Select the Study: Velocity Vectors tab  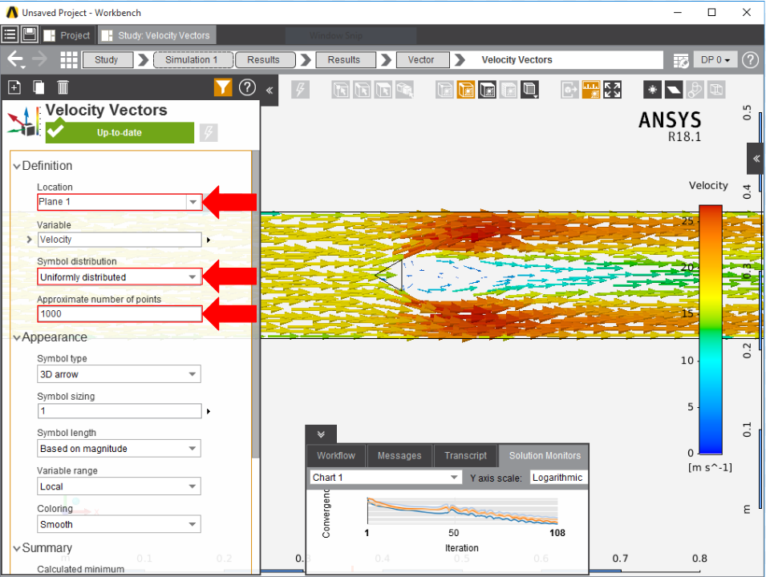point(158,35)
